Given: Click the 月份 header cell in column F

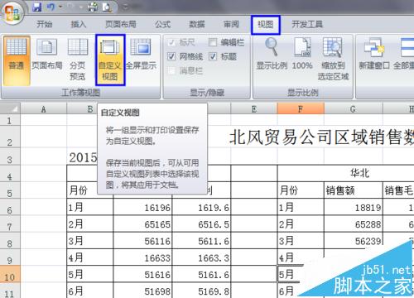Looking at the screenshot, I should click(301, 190).
